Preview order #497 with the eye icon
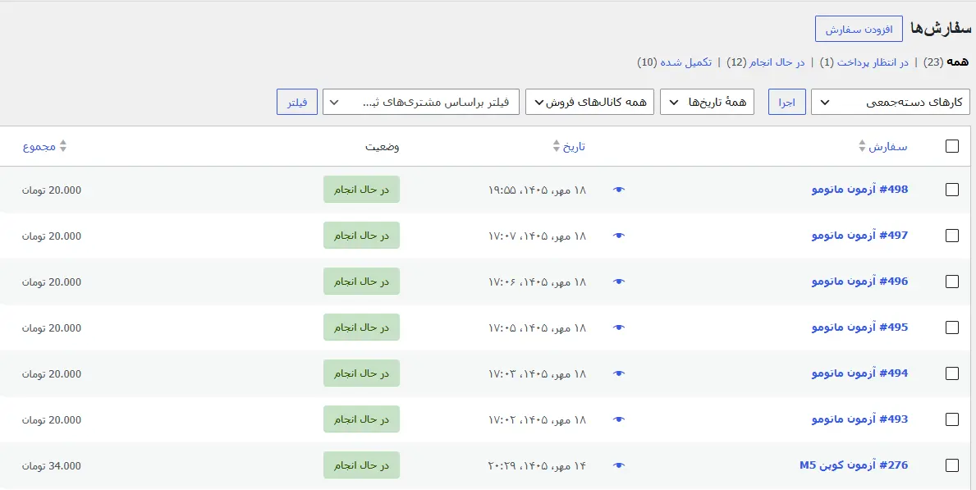 [x=618, y=236]
